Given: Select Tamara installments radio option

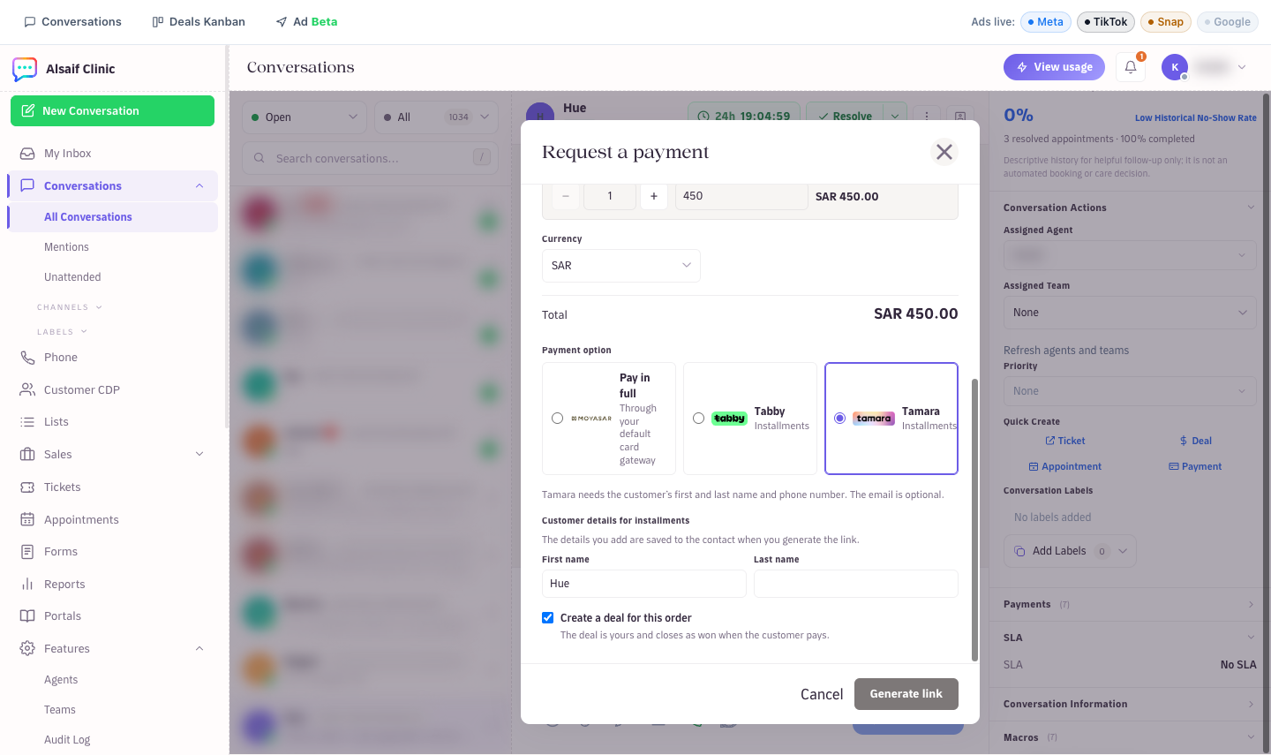Looking at the screenshot, I should 839,419.
